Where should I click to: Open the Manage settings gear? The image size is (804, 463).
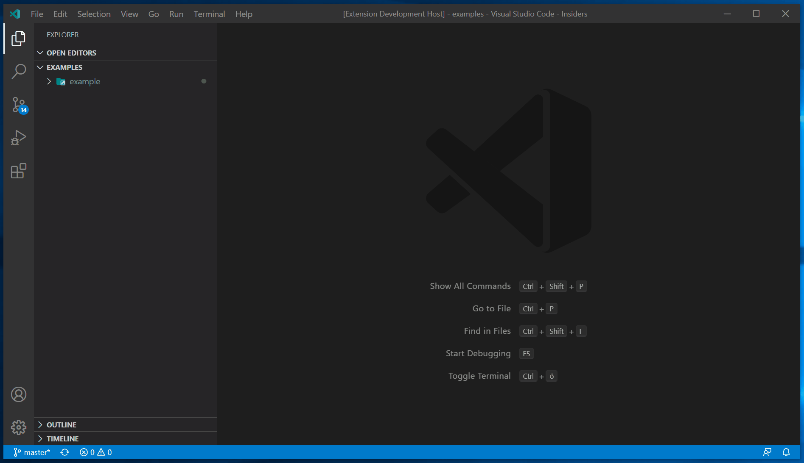click(18, 427)
